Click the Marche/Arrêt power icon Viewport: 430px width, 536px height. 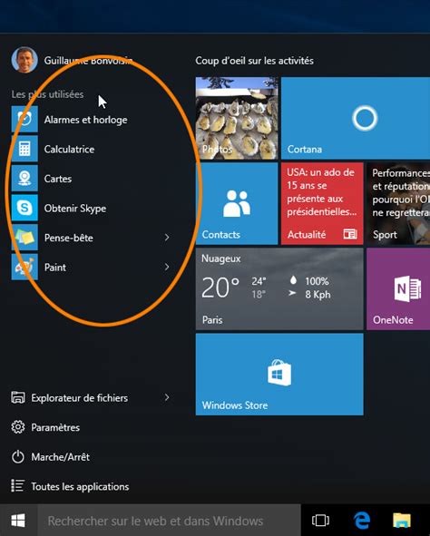pos(18,457)
